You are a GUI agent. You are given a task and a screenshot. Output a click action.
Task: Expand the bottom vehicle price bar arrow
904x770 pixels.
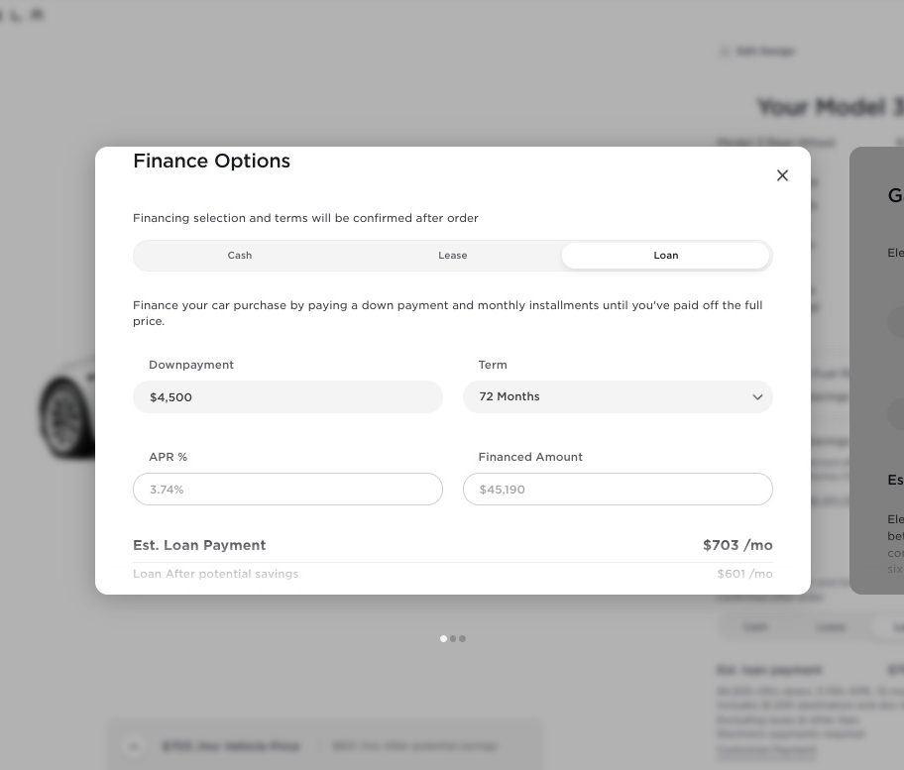[134, 746]
